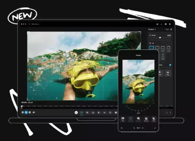195x141 pixels.
Task: Select the vertical portrait aspect ratio option on laptop
Action: (x=163, y=56)
